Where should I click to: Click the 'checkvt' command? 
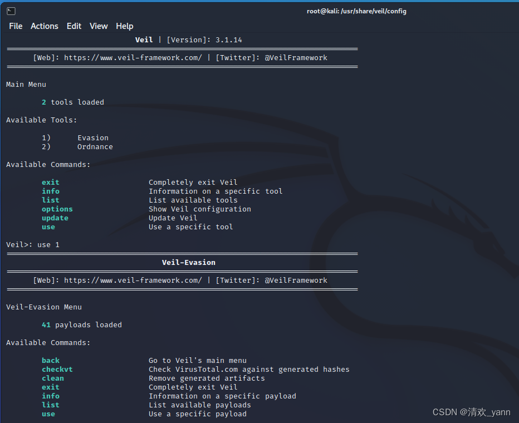[x=57, y=370]
